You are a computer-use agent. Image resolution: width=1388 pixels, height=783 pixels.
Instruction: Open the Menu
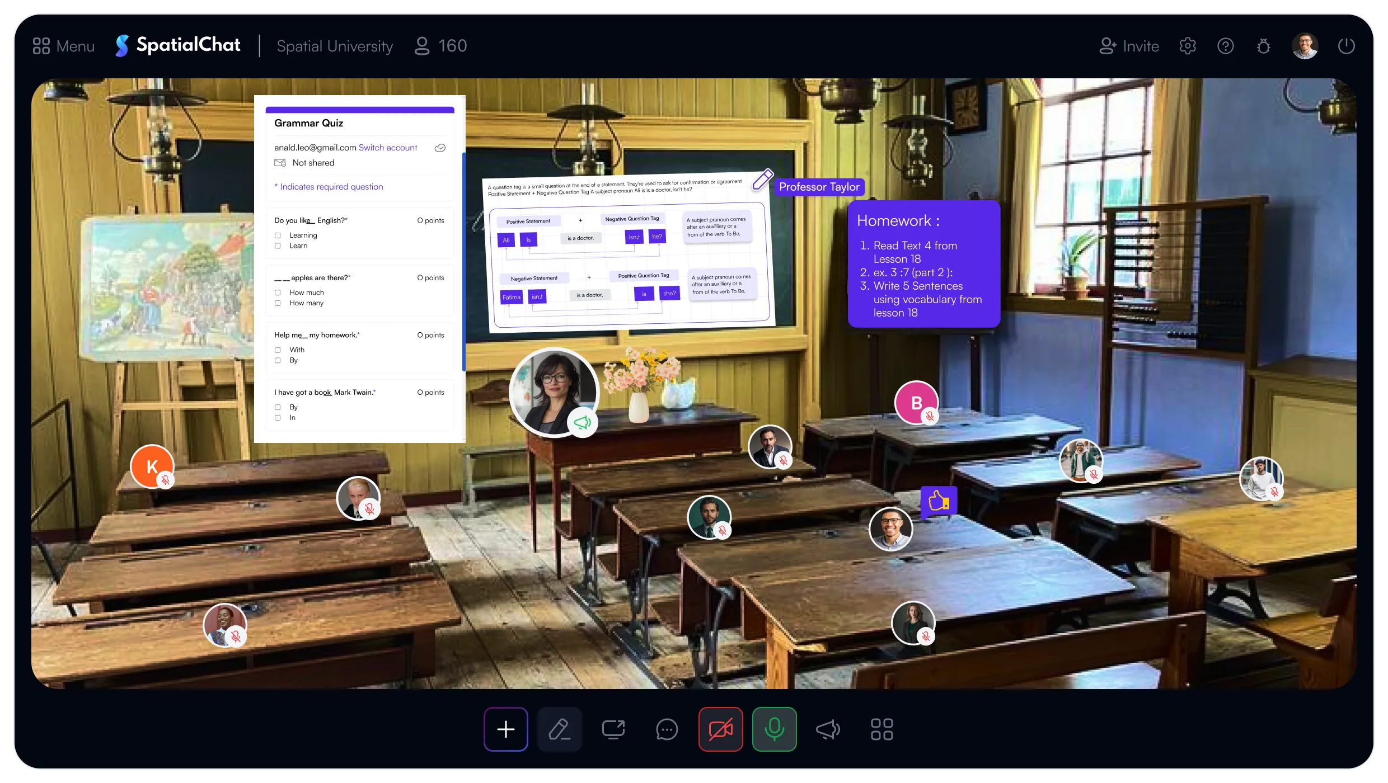tap(64, 46)
